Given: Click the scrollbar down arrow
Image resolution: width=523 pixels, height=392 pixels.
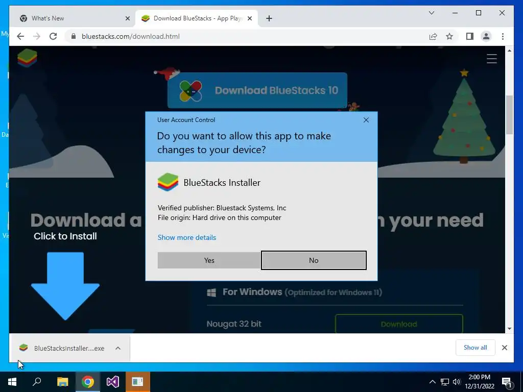Looking at the screenshot, I should coord(509,329).
